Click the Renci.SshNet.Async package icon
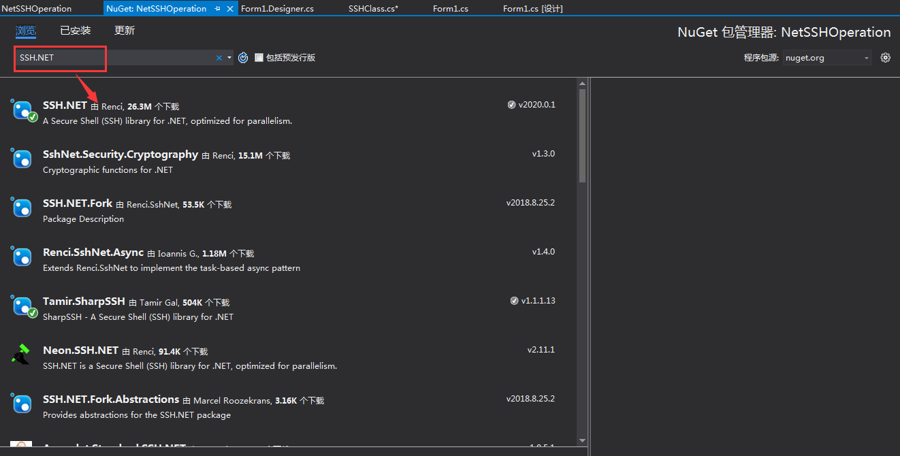 22,257
